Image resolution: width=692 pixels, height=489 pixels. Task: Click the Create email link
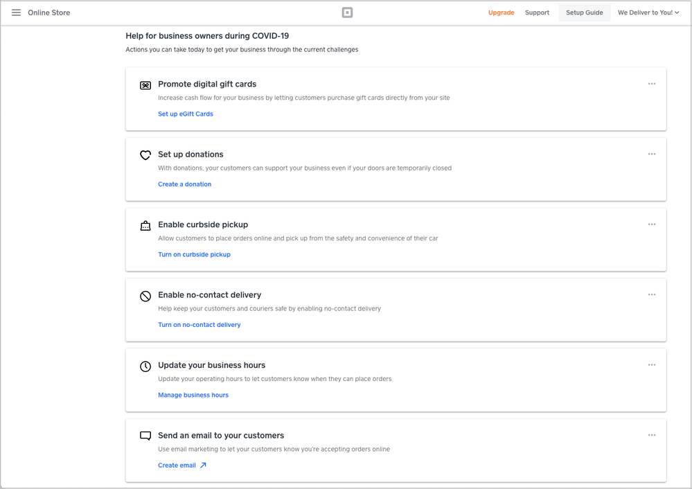pyautogui.click(x=177, y=465)
